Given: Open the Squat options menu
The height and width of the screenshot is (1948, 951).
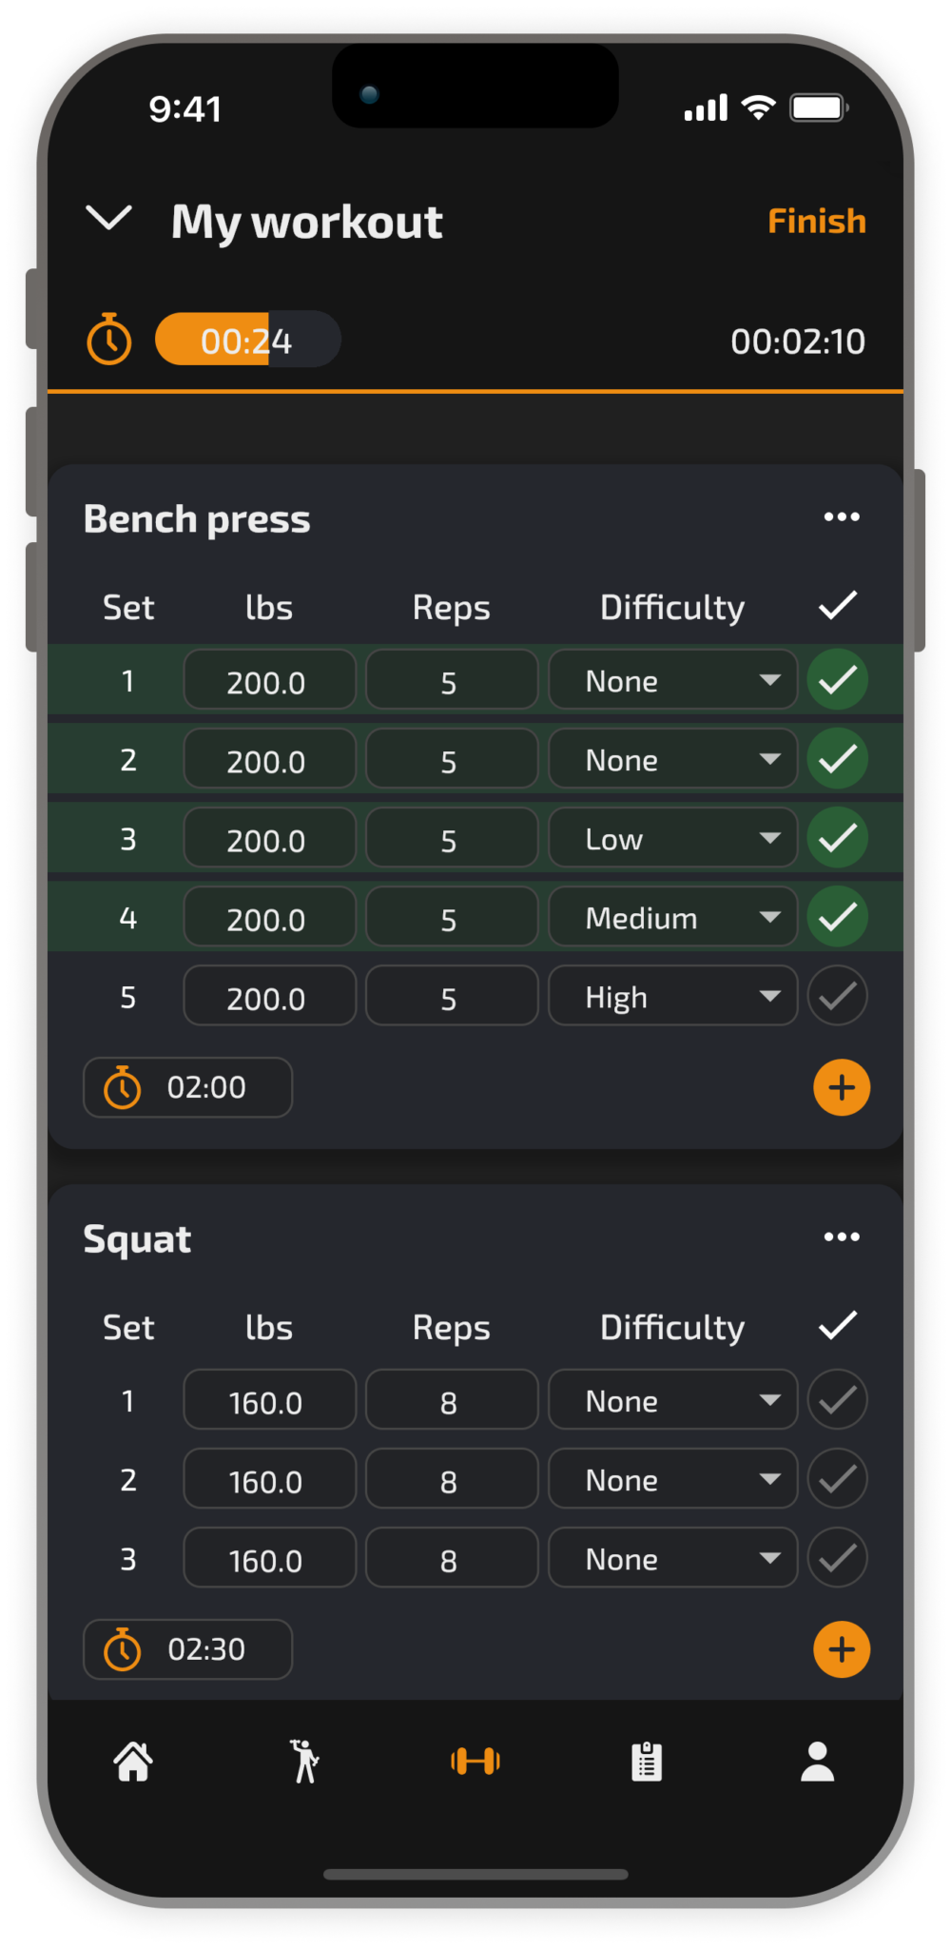Looking at the screenshot, I should tap(841, 1236).
